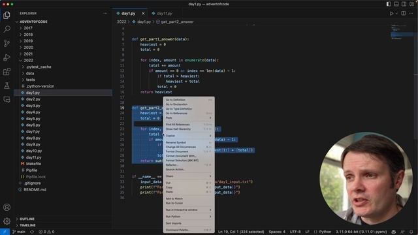The width and height of the screenshot is (418, 235).
Task: Choose Sort Imports in context menu
Action: (x=189, y=223)
